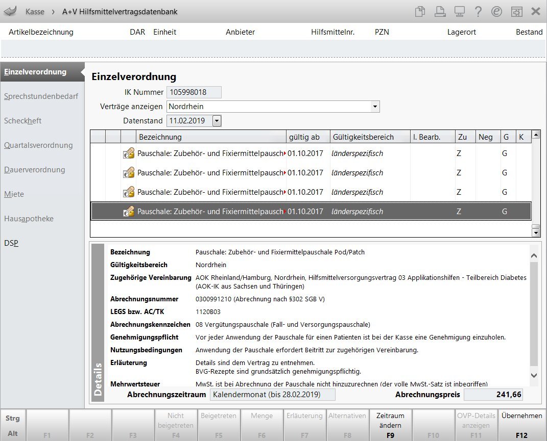This screenshot has height=441, width=547.
Task: Open the Einzelverordnung tab
Action: tap(42, 72)
